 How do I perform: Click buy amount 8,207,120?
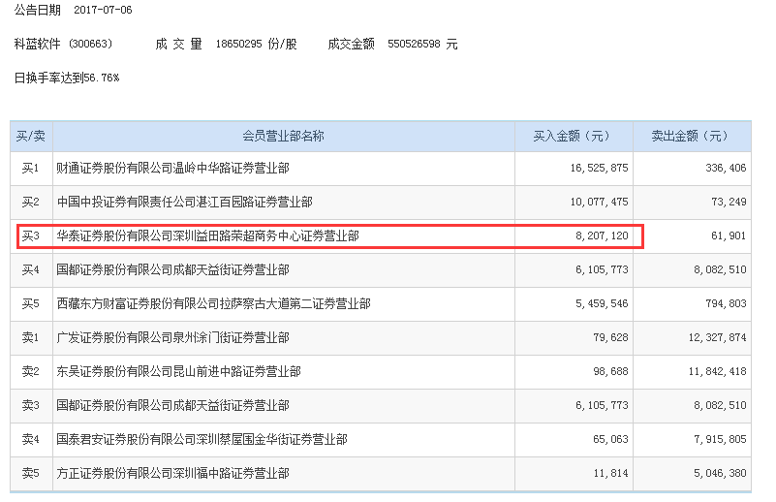click(x=602, y=236)
